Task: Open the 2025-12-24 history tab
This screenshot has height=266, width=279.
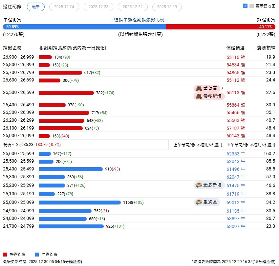Action: click(x=64, y=7)
